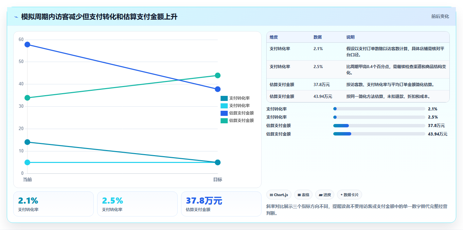Click the green data point at 目标
463x230 pixels.
pyautogui.click(x=218, y=76)
